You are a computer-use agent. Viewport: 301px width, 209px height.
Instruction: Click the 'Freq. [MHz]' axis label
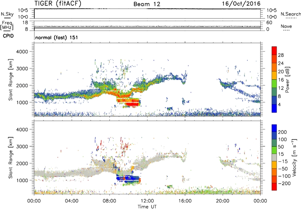7,26
